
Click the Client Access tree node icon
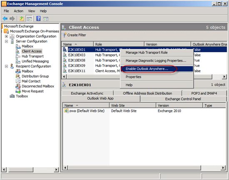17,51
